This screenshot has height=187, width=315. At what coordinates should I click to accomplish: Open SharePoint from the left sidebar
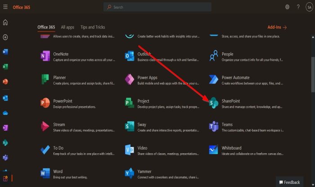tap(5, 142)
